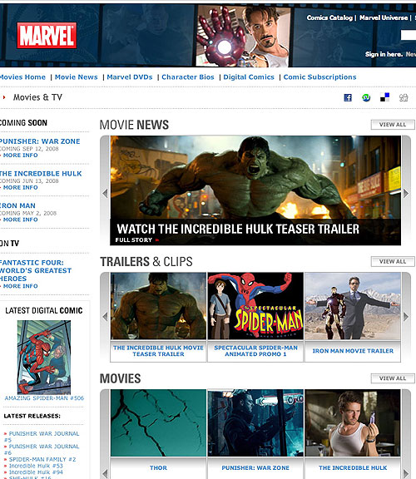Image resolution: width=416 pixels, height=479 pixels.
Task: More Info under Fantastic Four TV show
Action: click(x=21, y=286)
